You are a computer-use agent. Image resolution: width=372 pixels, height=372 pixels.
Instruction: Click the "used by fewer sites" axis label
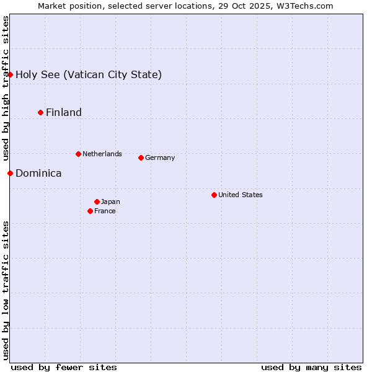[64, 367]
